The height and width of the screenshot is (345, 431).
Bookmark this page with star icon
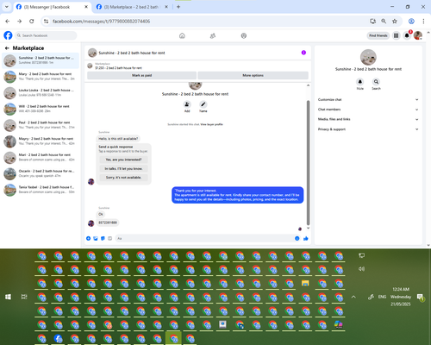[x=395, y=21]
